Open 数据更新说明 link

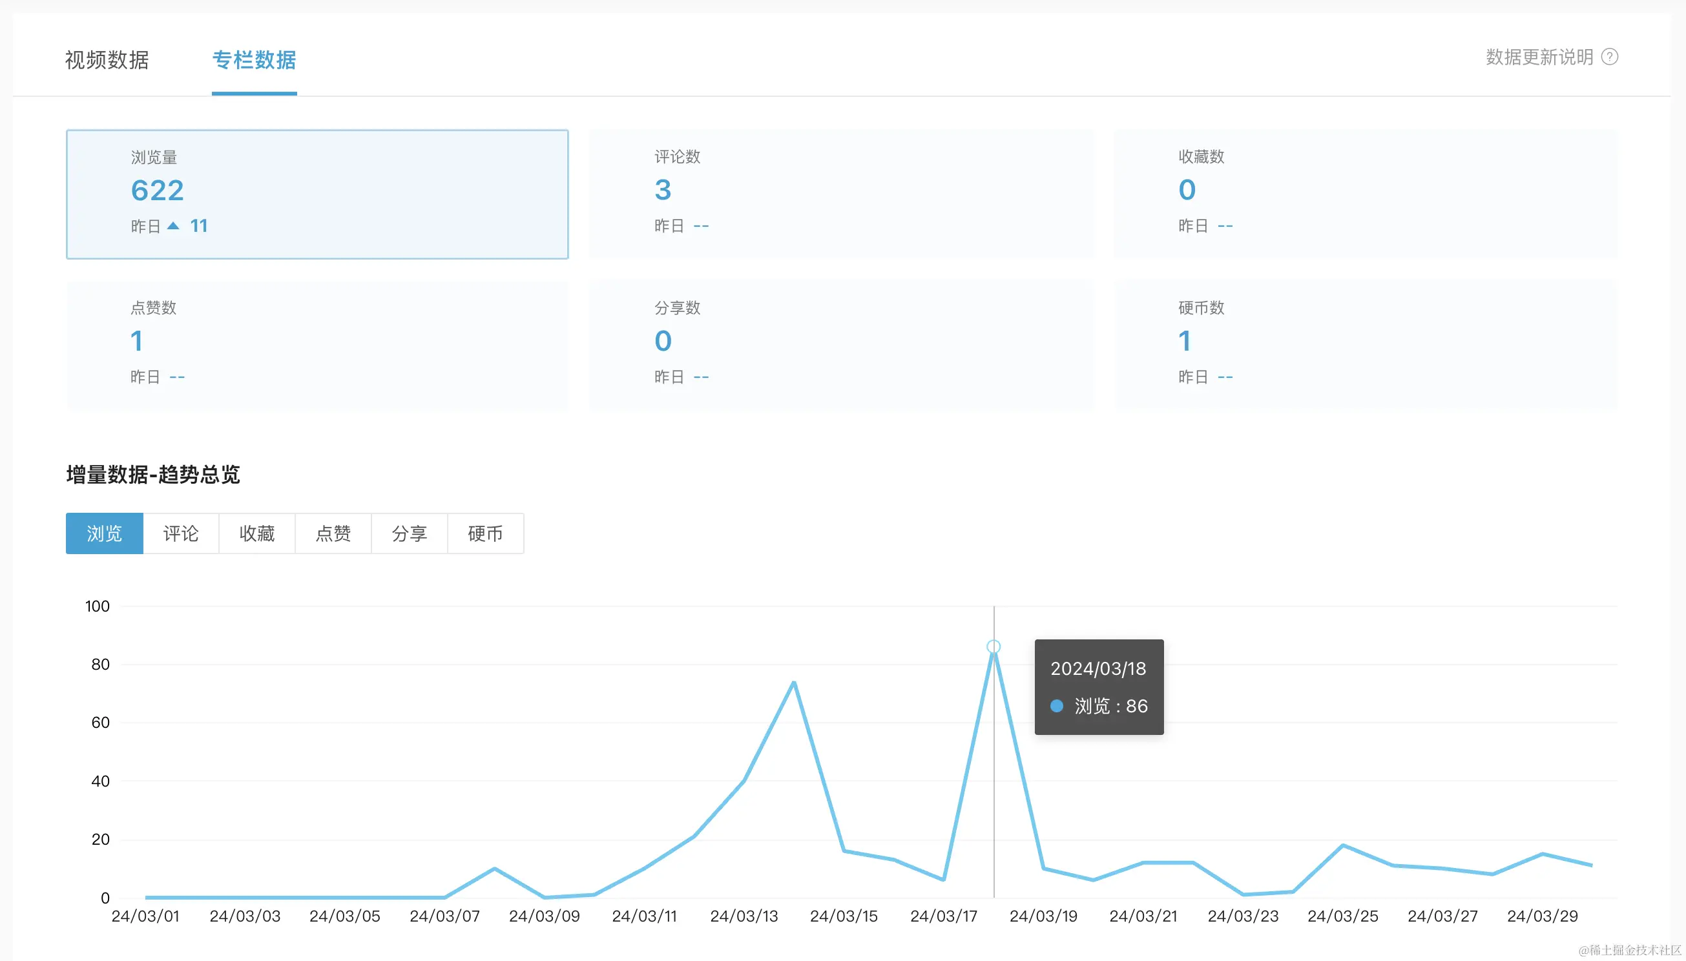(1539, 57)
